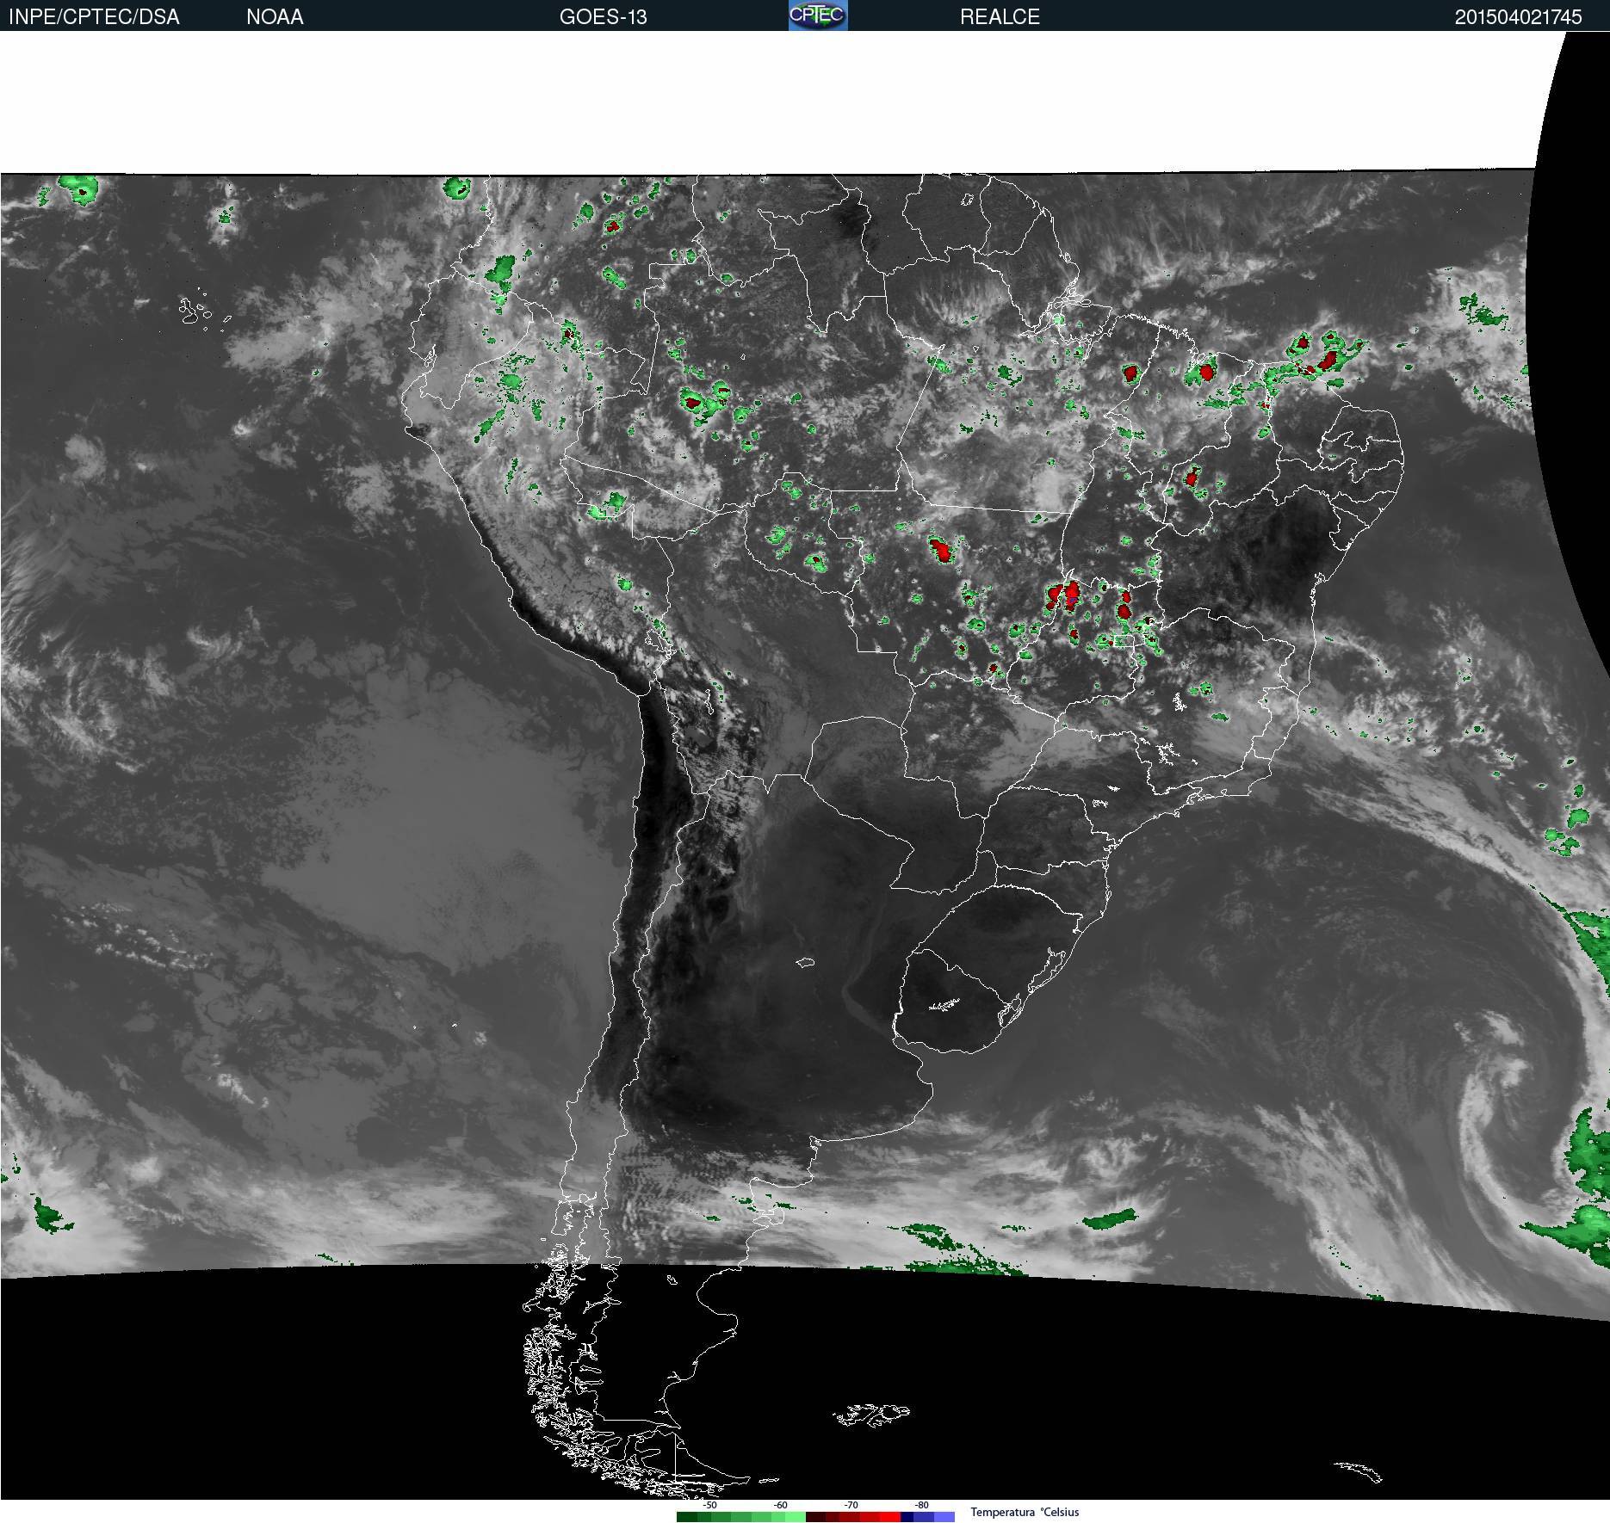This screenshot has height=1523, width=1610.
Task: Click the dark navy color bar segment
Action: point(907,1517)
